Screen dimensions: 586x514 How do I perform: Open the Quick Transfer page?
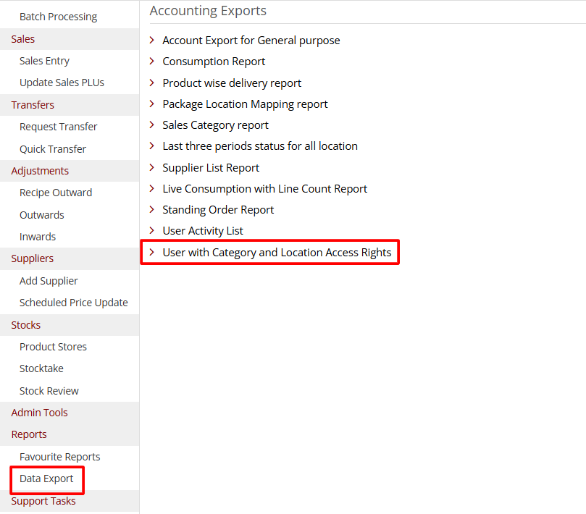click(x=51, y=148)
